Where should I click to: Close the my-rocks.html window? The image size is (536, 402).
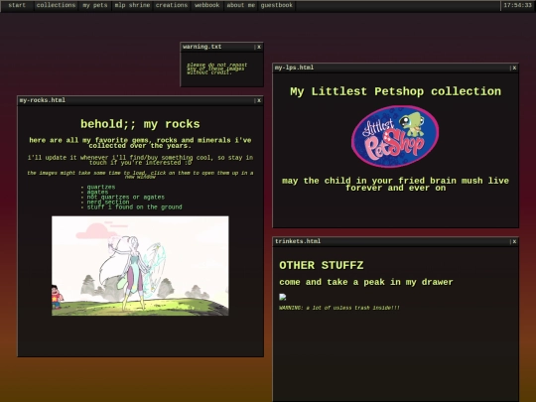tap(259, 100)
